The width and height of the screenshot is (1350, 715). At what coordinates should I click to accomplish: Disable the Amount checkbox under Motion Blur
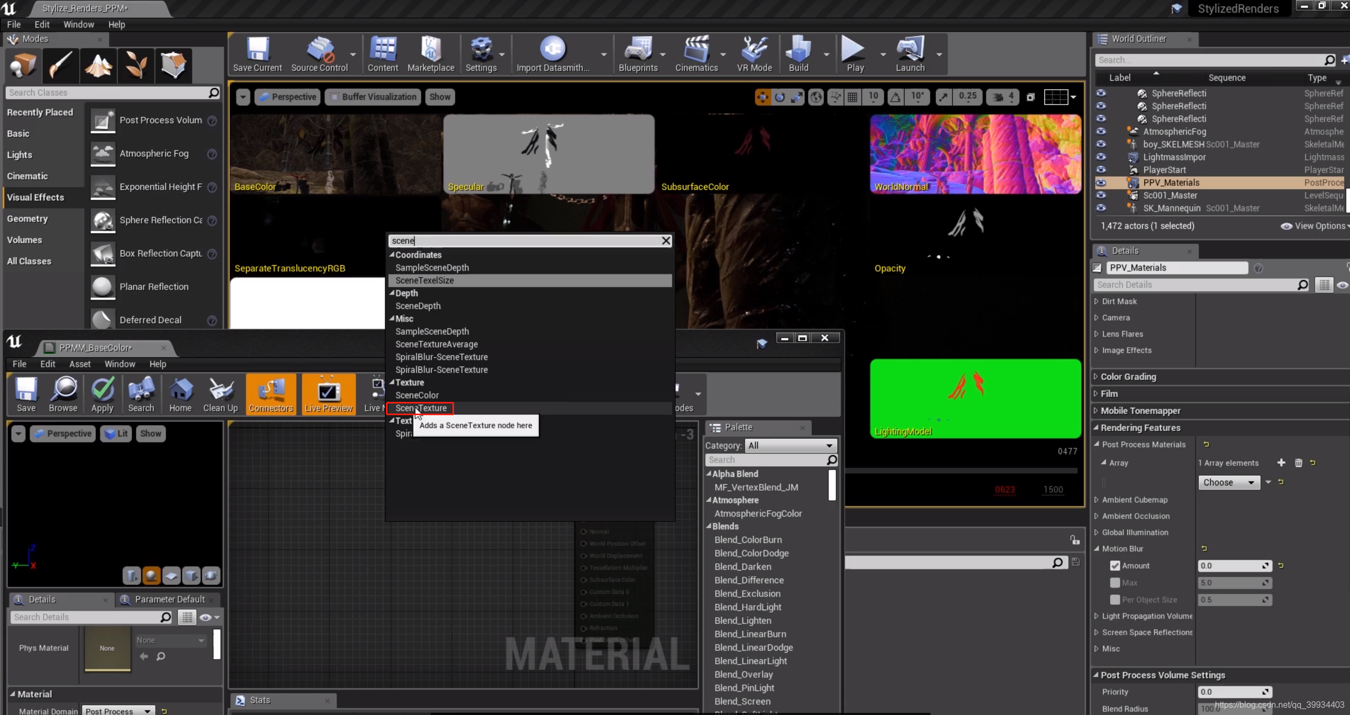point(1116,565)
